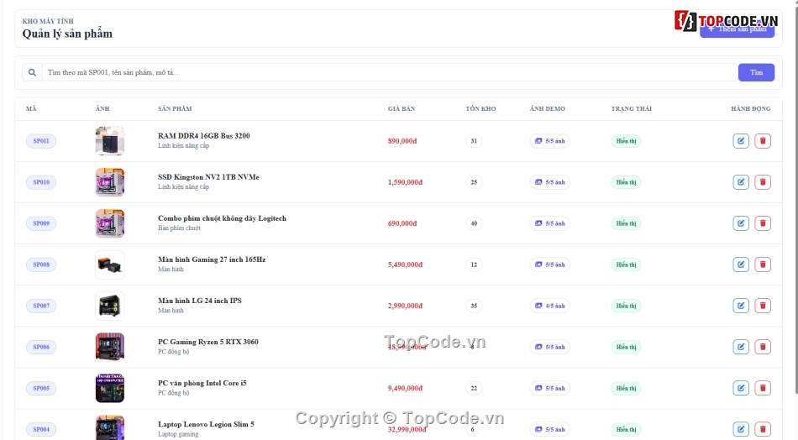Click thumbnail of Màn hình Gaming 27 inch
798x440 pixels.
(110, 265)
